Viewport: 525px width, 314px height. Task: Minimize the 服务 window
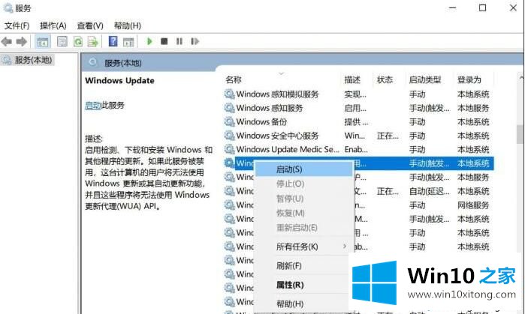[x=453, y=7]
